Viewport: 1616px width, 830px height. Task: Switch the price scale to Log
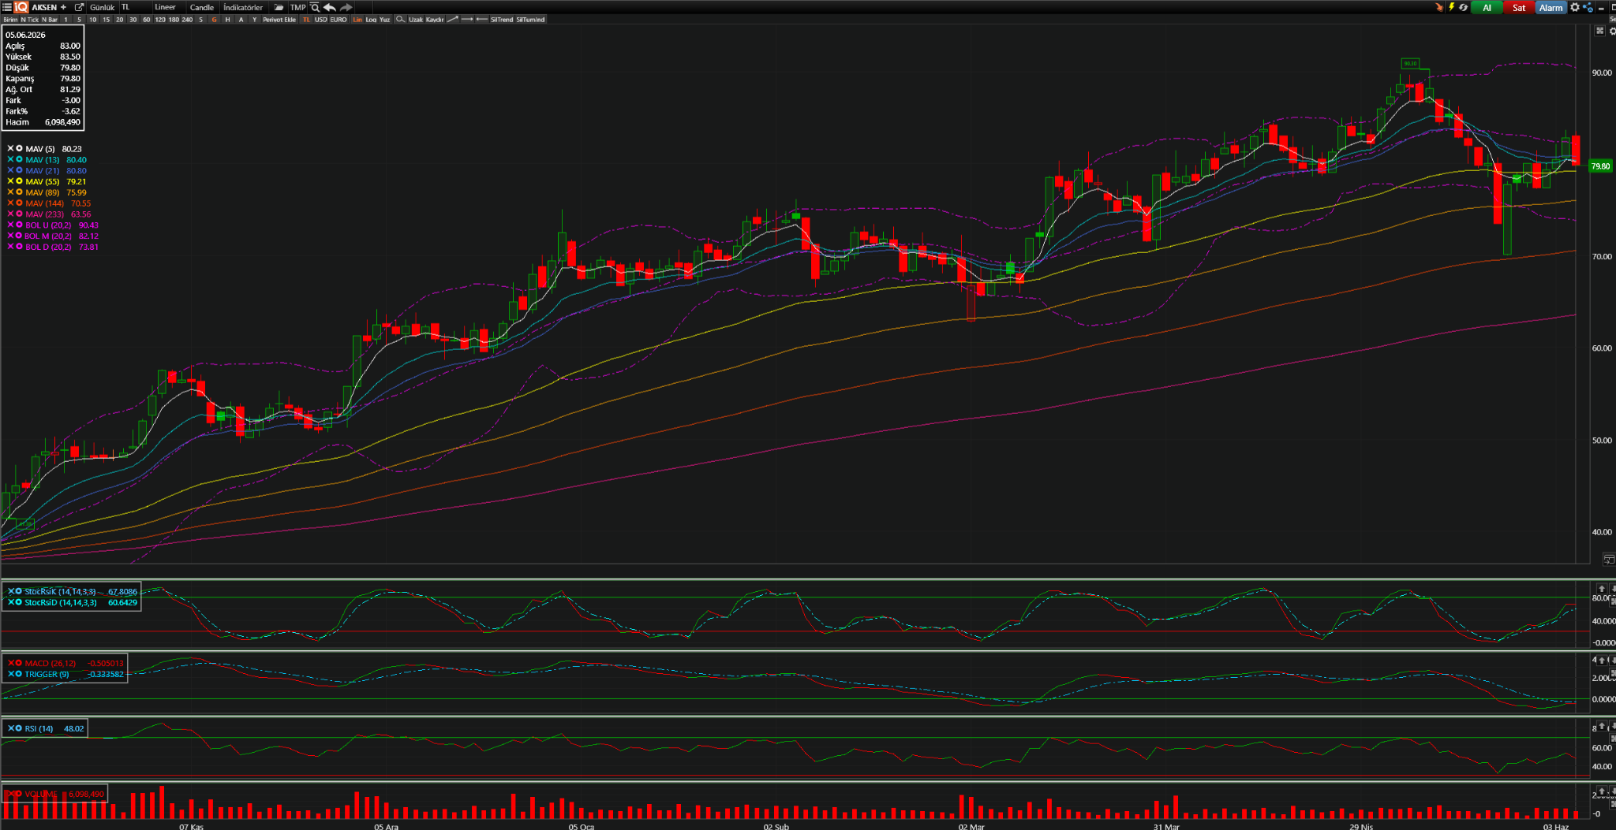point(371,20)
